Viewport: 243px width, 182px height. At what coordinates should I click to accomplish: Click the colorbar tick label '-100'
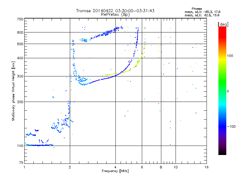231,126
